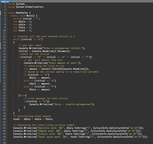Click the 'Francis sold: {0}' output line

click(x=78, y=134)
